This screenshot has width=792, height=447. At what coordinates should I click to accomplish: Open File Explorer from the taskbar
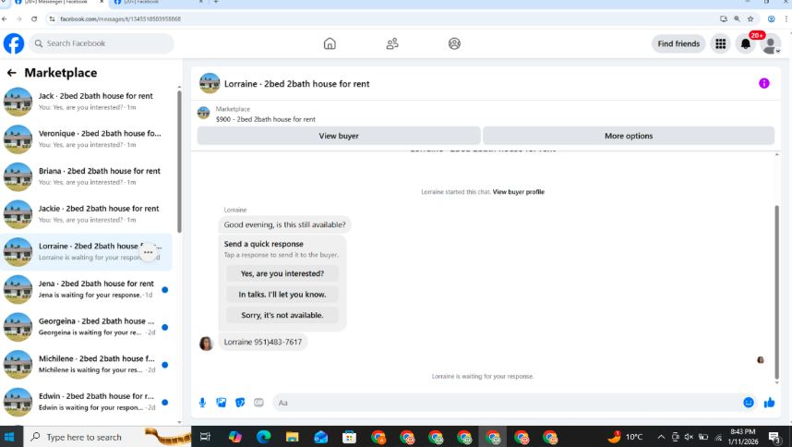[292, 437]
